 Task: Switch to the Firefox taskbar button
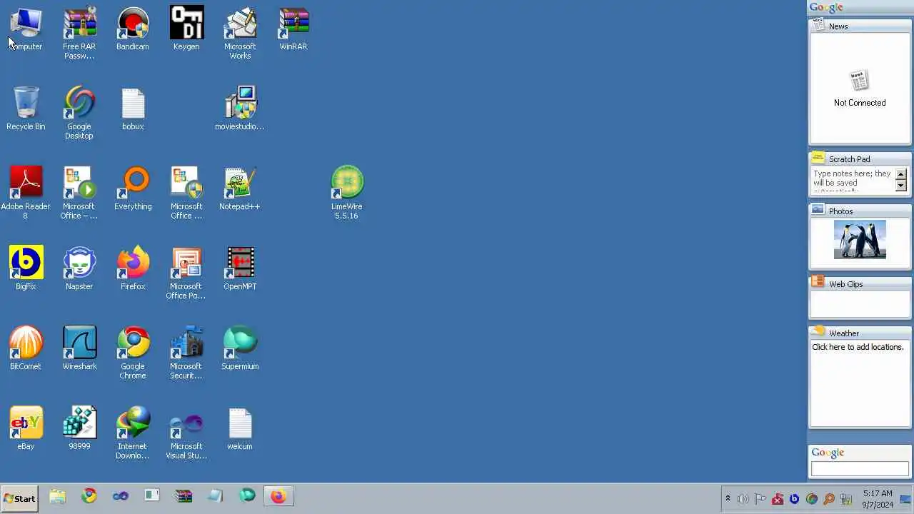coord(278,496)
